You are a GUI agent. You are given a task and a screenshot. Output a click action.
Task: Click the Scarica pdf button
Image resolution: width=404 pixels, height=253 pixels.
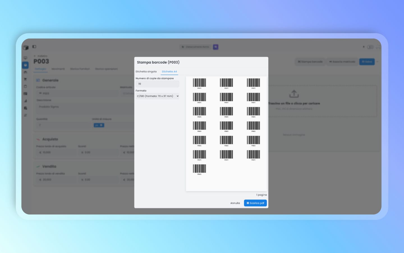[255, 203]
